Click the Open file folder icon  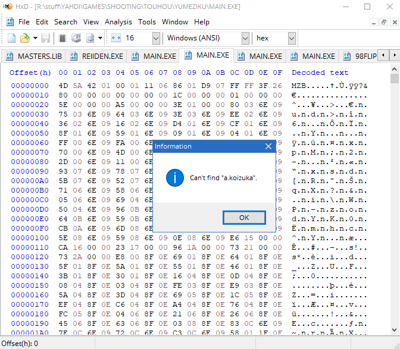tap(25, 38)
